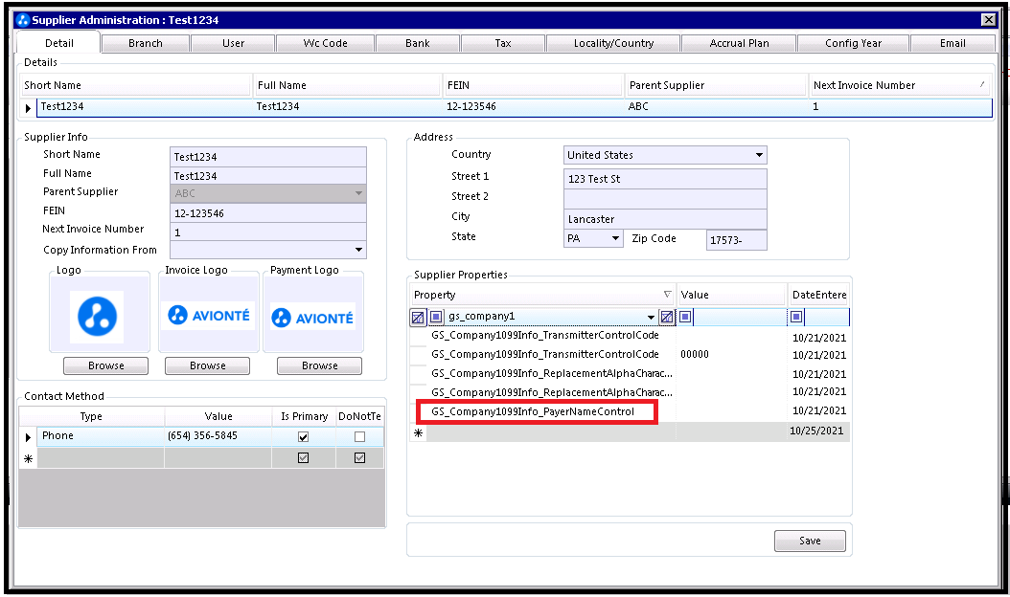
Task: Expand the Copy Information From dropdown
Action: tap(358, 250)
